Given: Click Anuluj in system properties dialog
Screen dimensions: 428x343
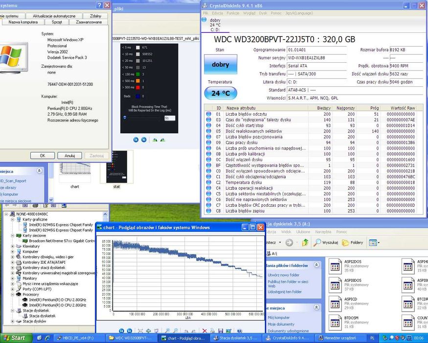Looking at the screenshot, I should [x=69, y=156].
